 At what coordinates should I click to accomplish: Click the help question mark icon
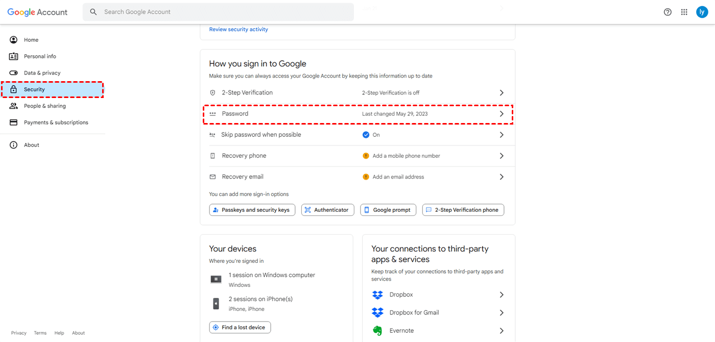[668, 12]
